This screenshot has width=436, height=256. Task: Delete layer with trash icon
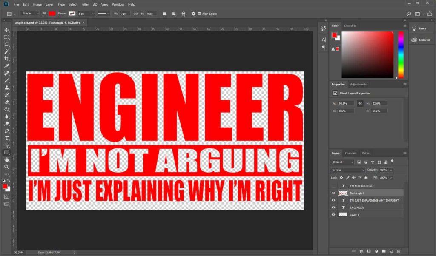click(x=399, y=251)
